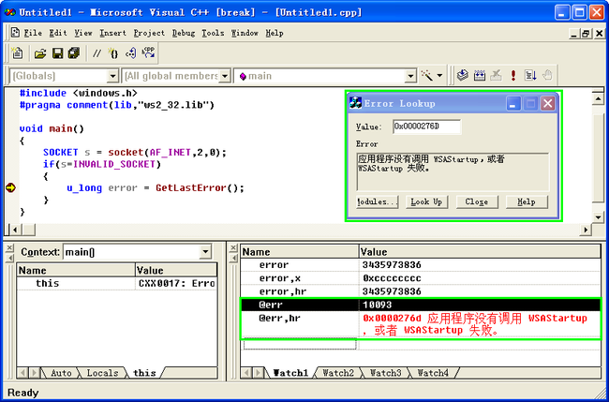Select the error,hr watch row
The image size is (609, 402).
tap(421, 291)
